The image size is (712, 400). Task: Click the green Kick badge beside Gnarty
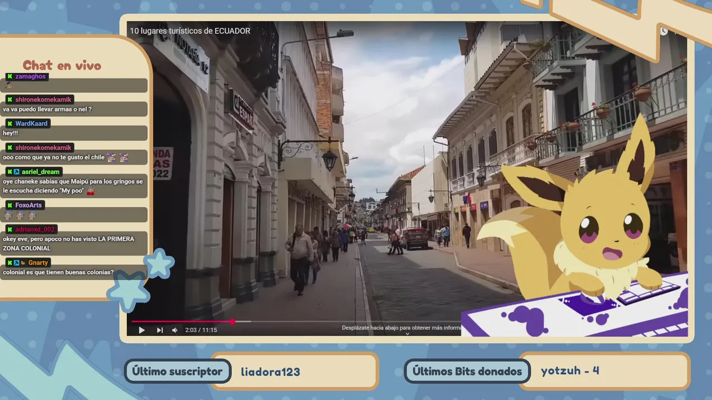tap(10, 263)
